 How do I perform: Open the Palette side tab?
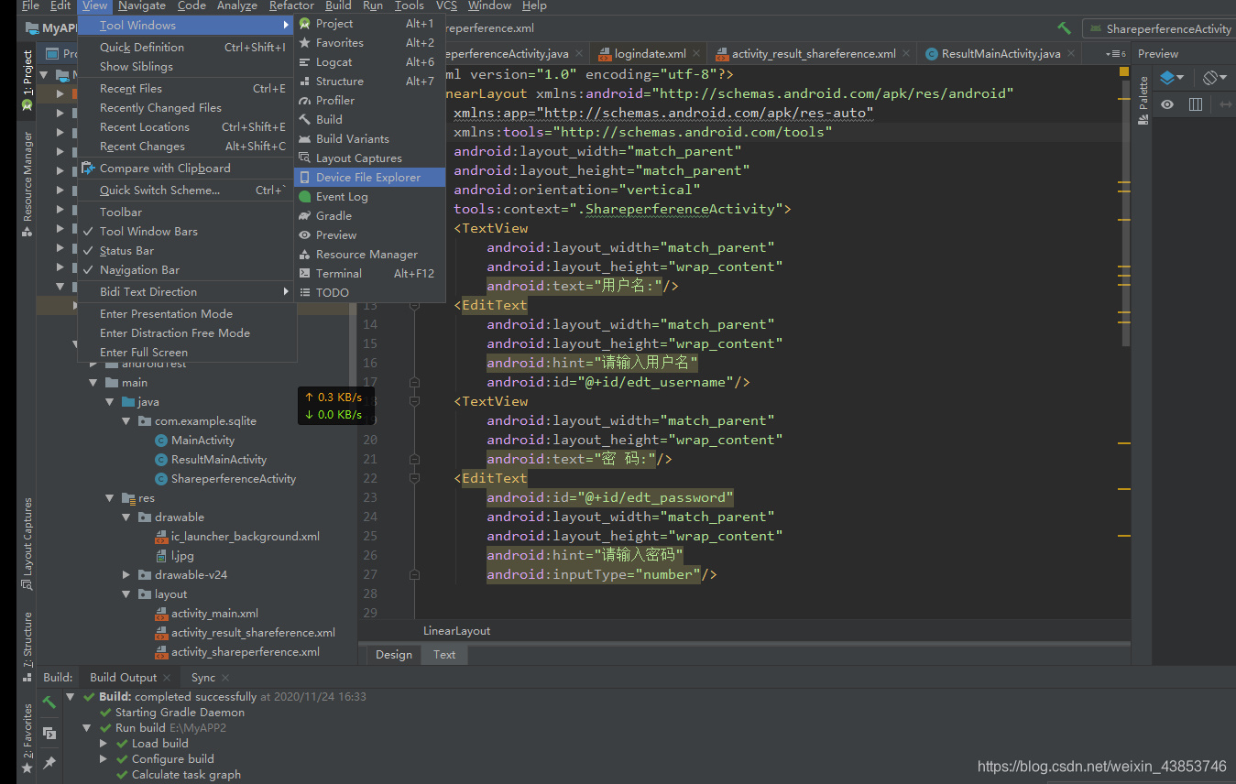(x=1143, y=100)
